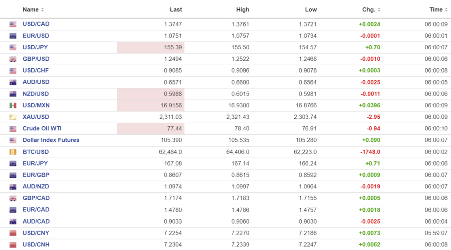Click the New Zealand flag beside NZD/USD

13,94
